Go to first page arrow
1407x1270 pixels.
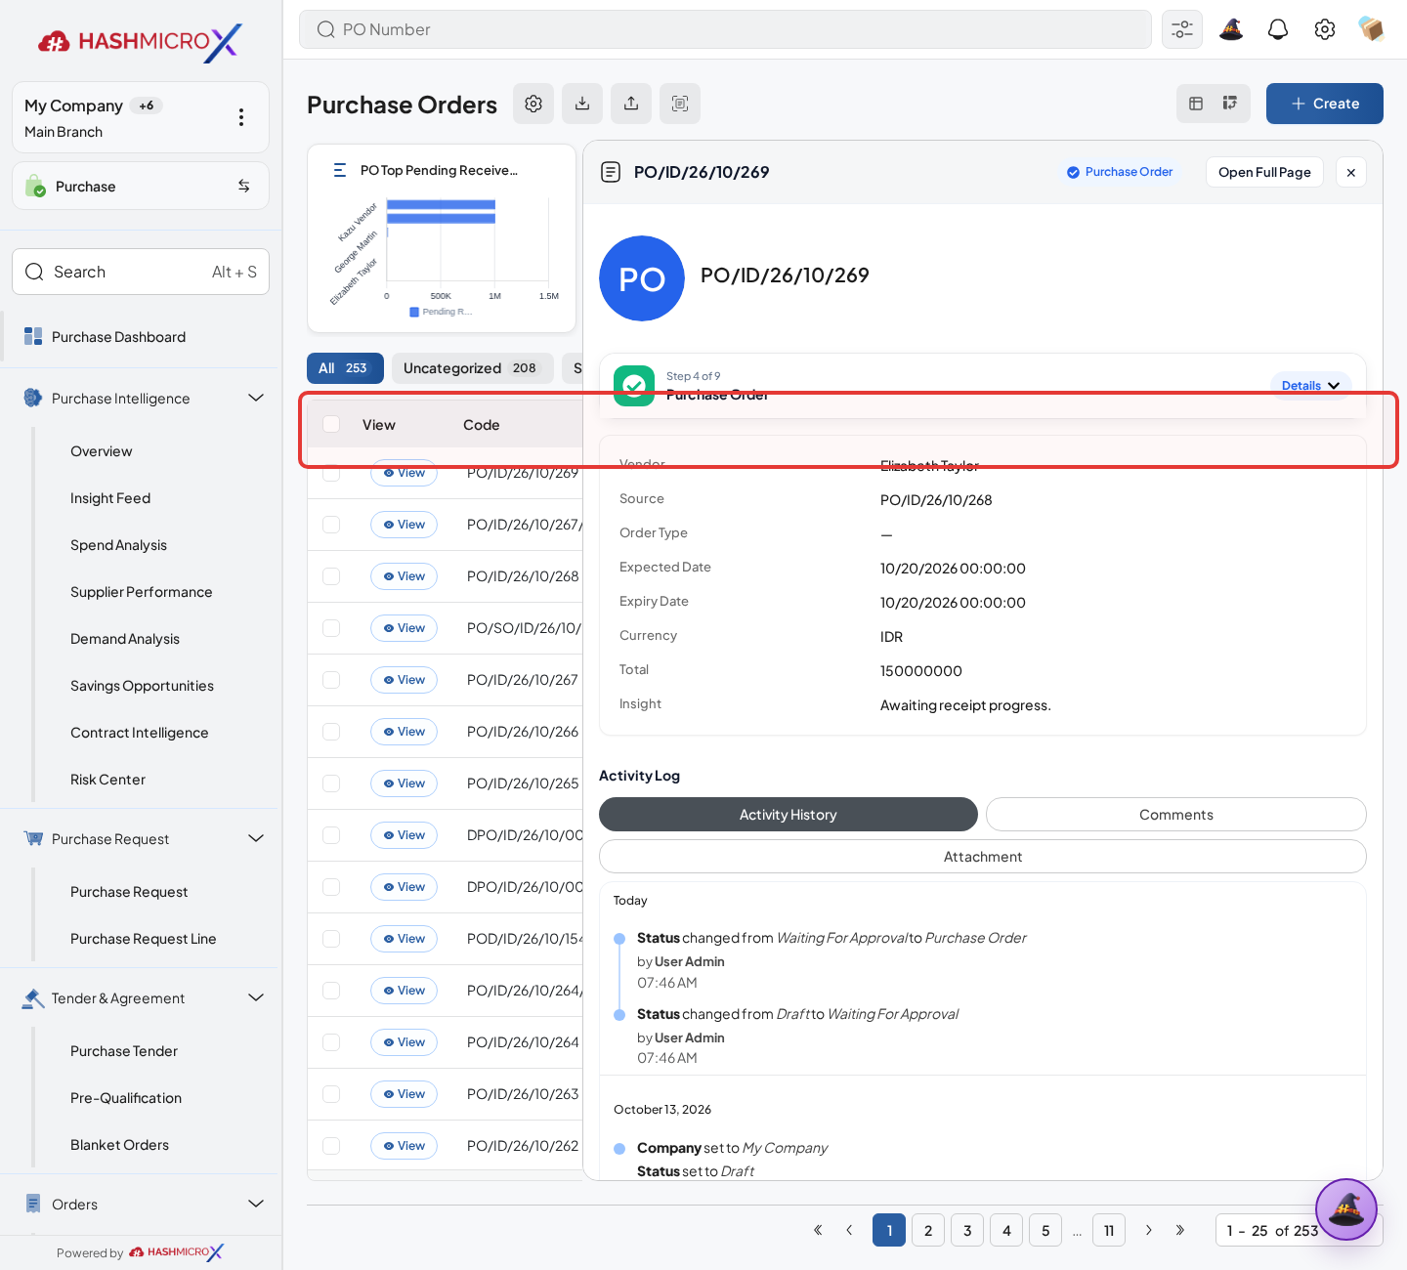coord(818,1230)
